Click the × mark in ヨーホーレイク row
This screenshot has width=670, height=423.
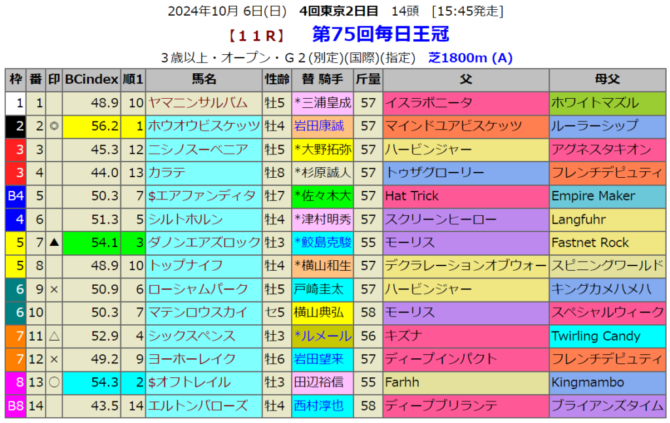tap(54, 359)
